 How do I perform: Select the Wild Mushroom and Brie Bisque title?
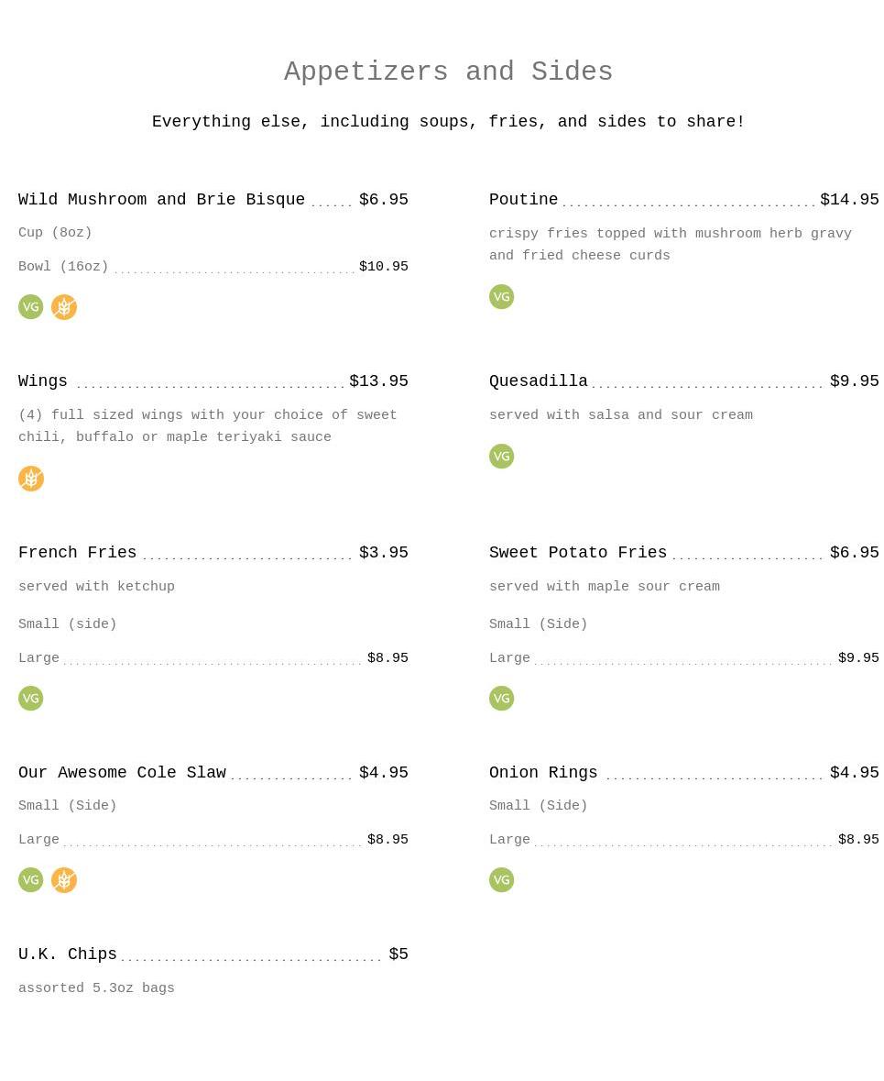point(161,199)
